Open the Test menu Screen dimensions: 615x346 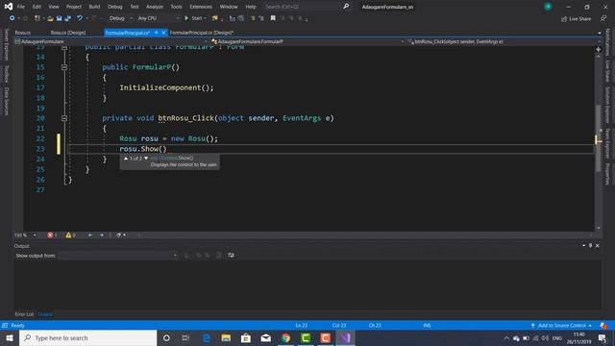click(135, 7)
